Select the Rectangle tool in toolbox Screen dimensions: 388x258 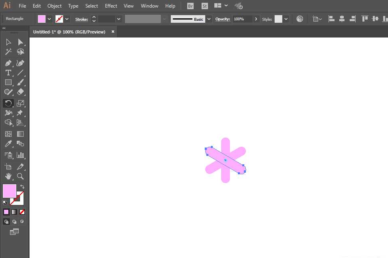tap(8, 82)
